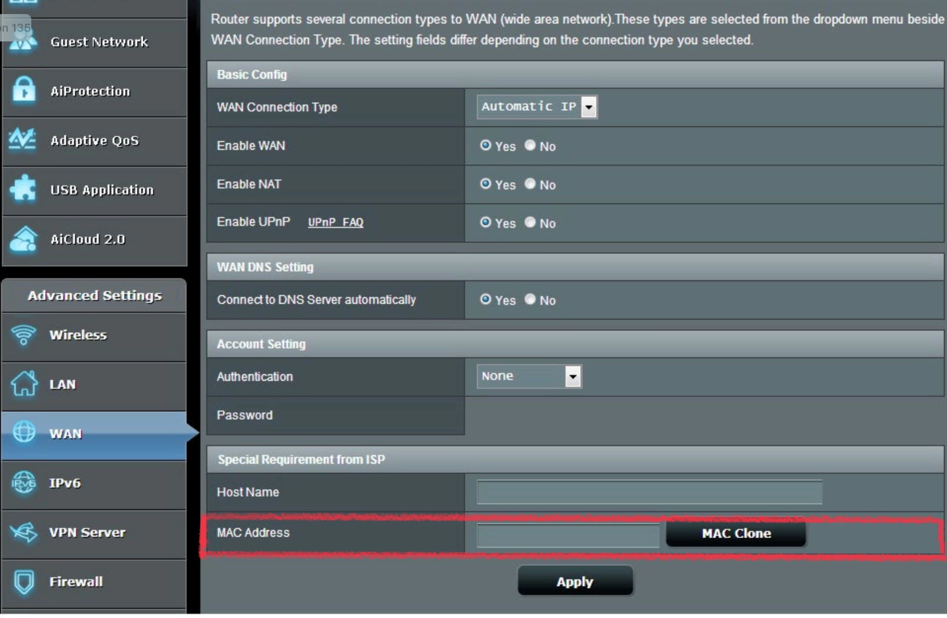Open the WAN Connection Type dropdown

(536, 107)
